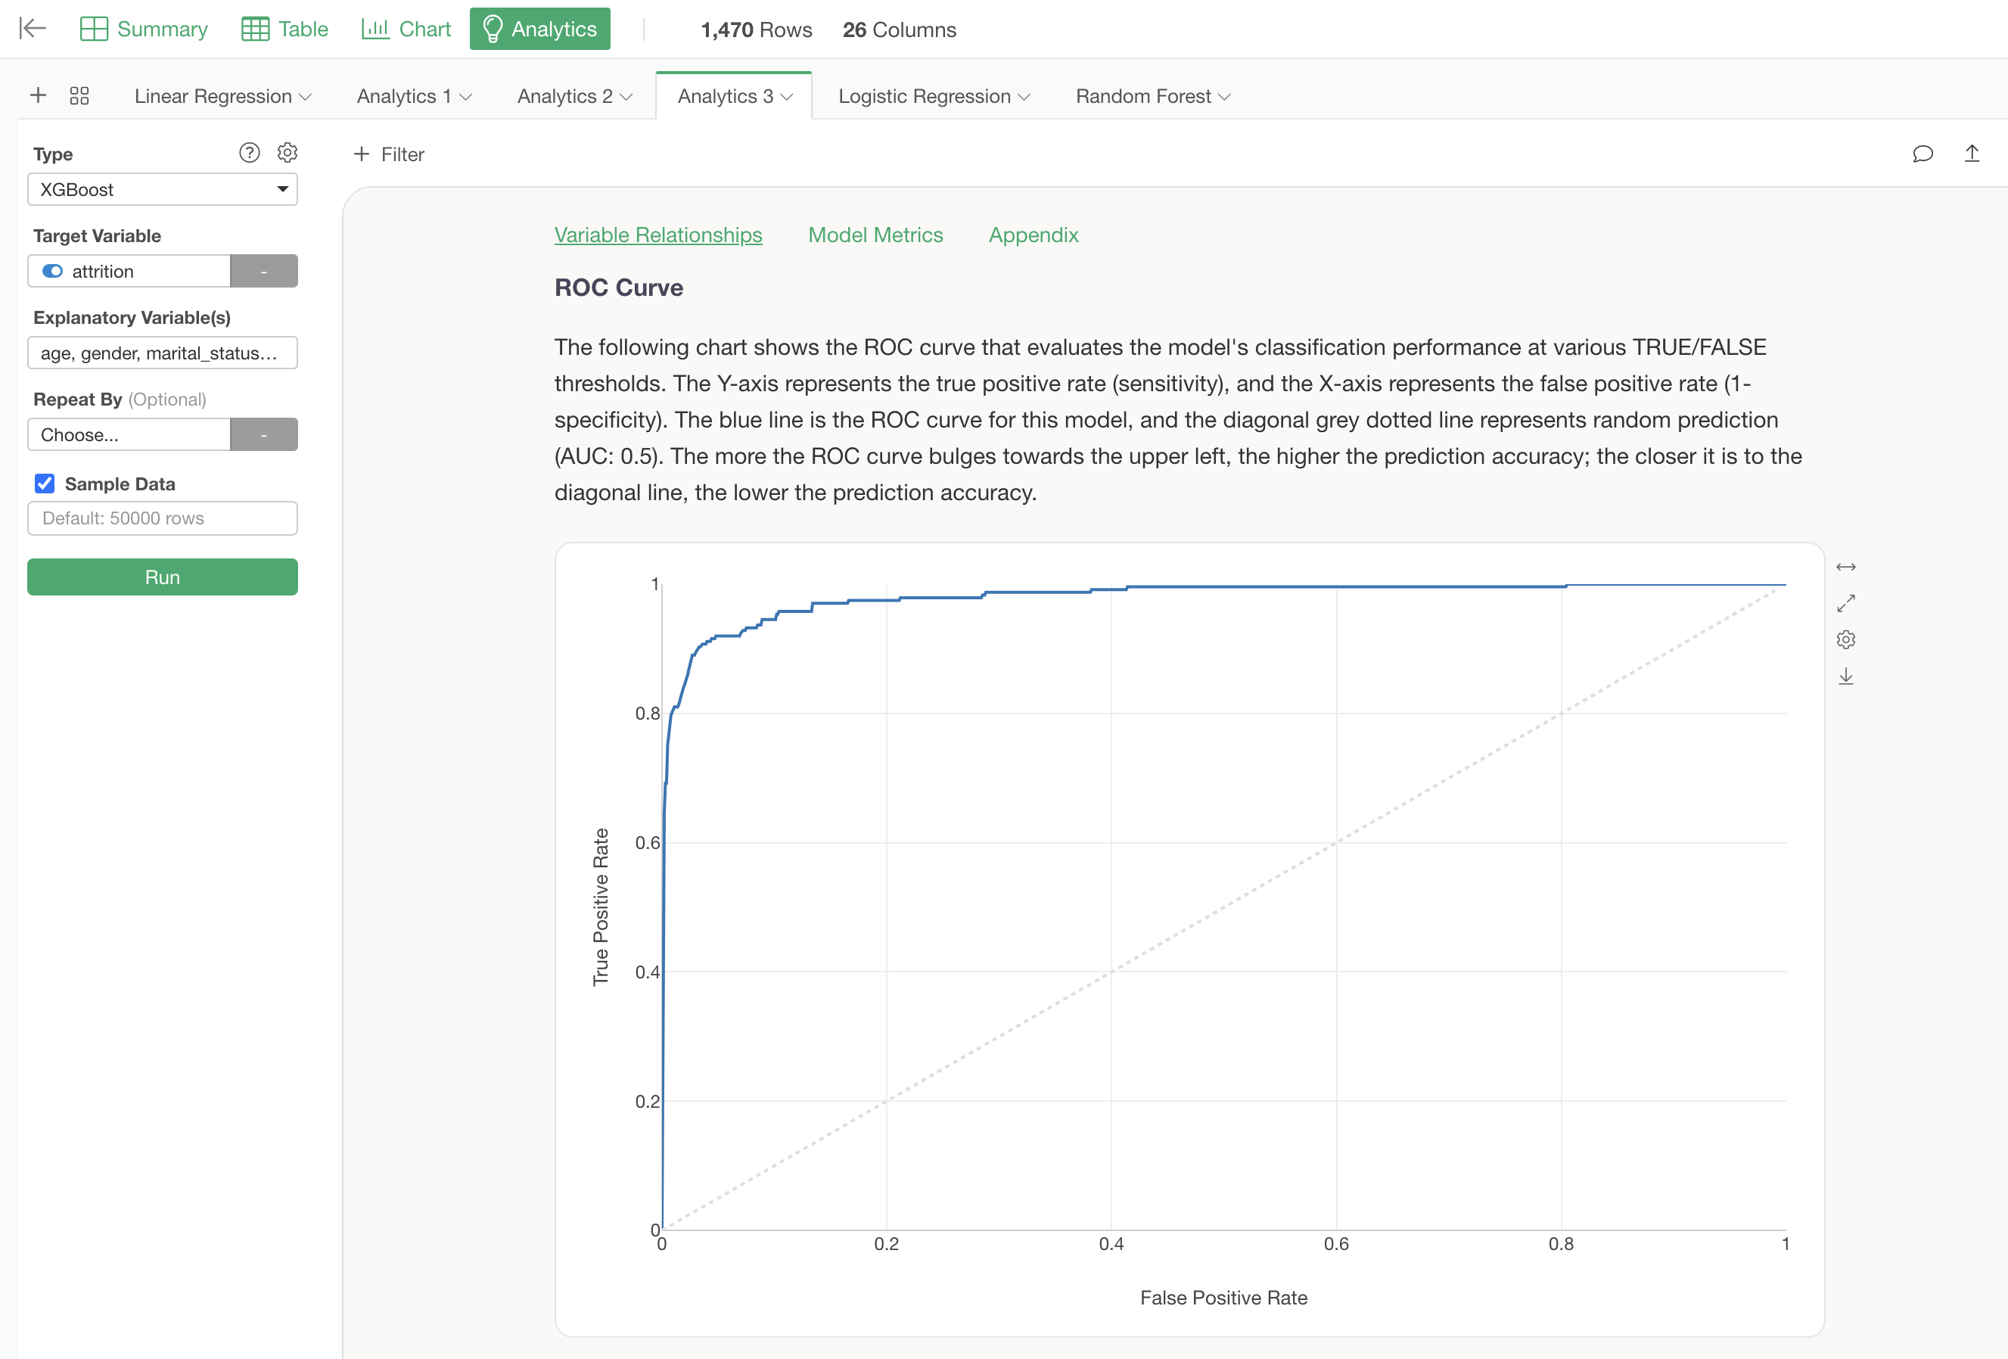Open the analytics grid view icon

(x=79, y=96)
